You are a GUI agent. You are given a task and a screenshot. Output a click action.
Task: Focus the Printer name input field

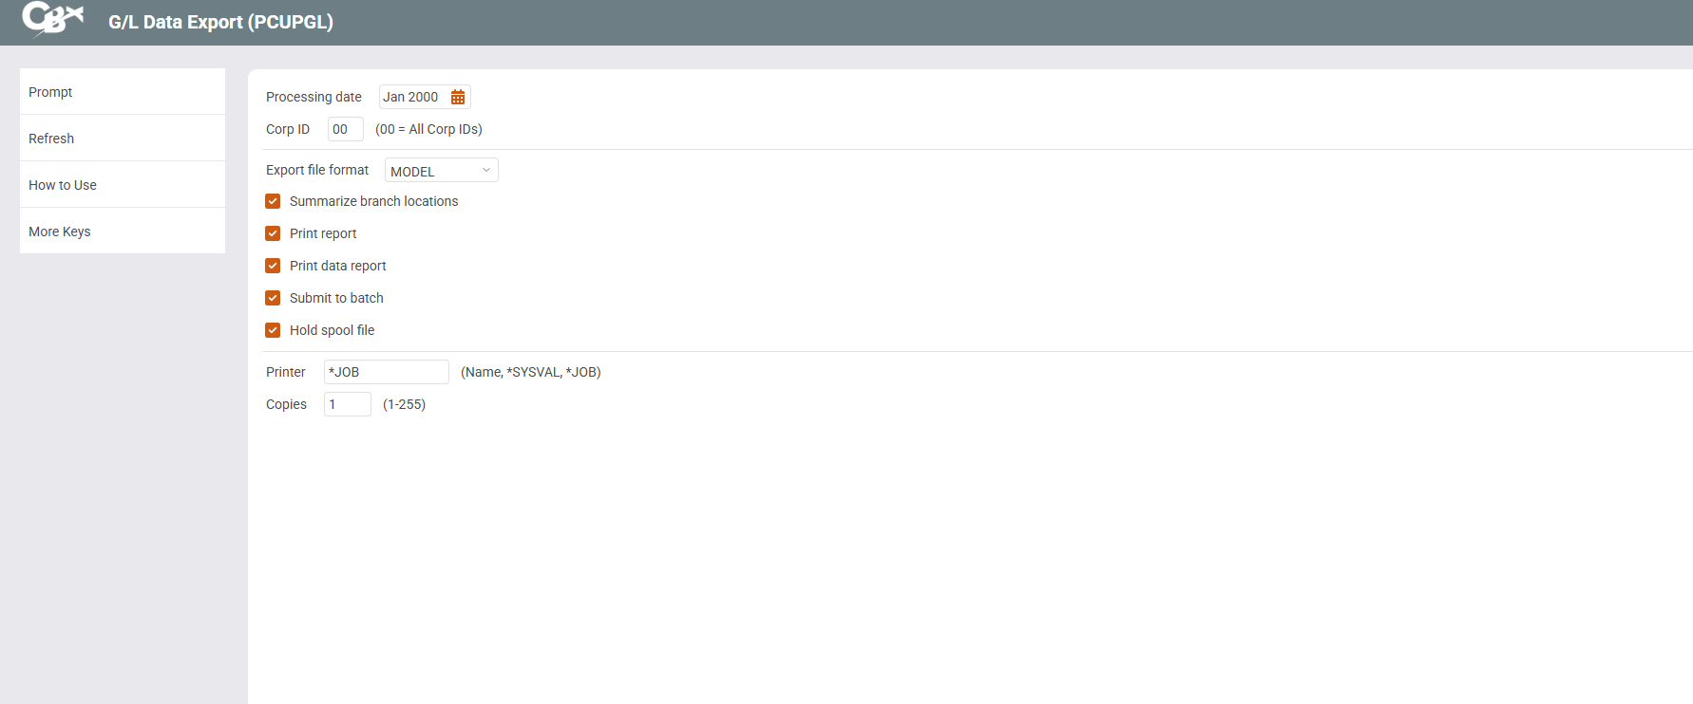(386, 372)
